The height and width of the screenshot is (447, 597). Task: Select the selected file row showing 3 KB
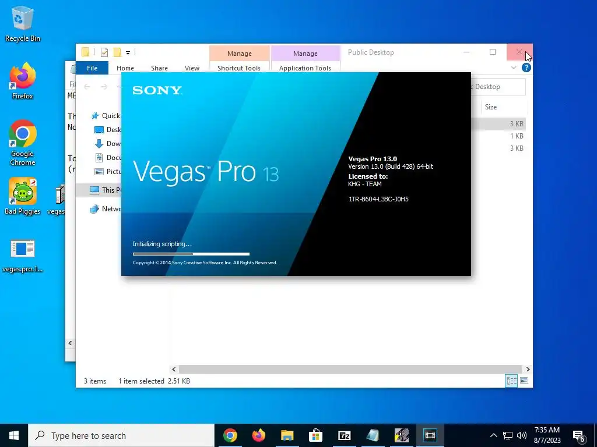[499, 124]
